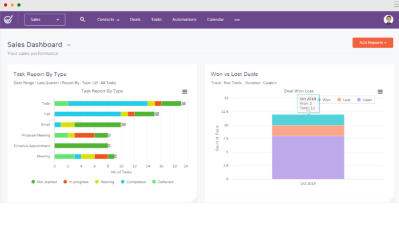Image resolution: width=399 pixels, height=228 pixels.
Task: Click the Add Reports button
Action: (372, 43)
